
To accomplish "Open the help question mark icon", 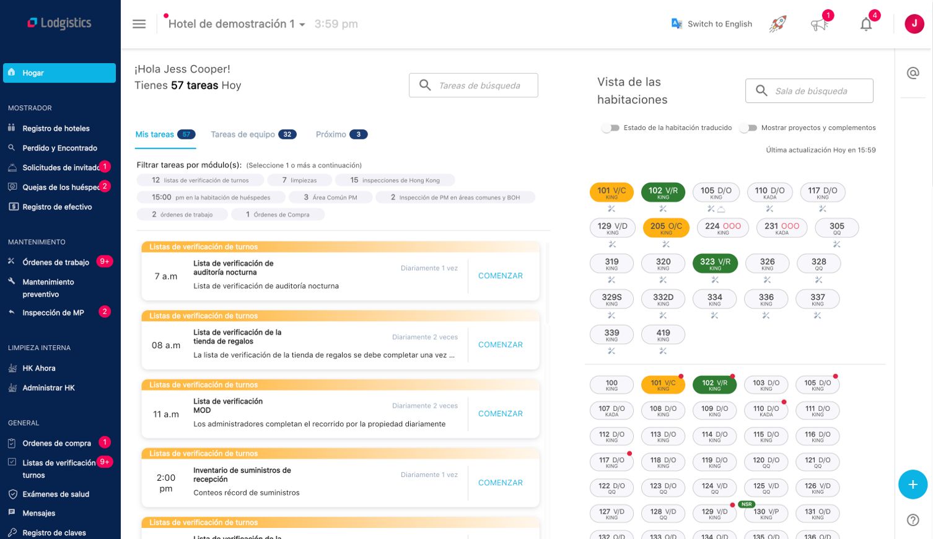I will tap(913, 520).
